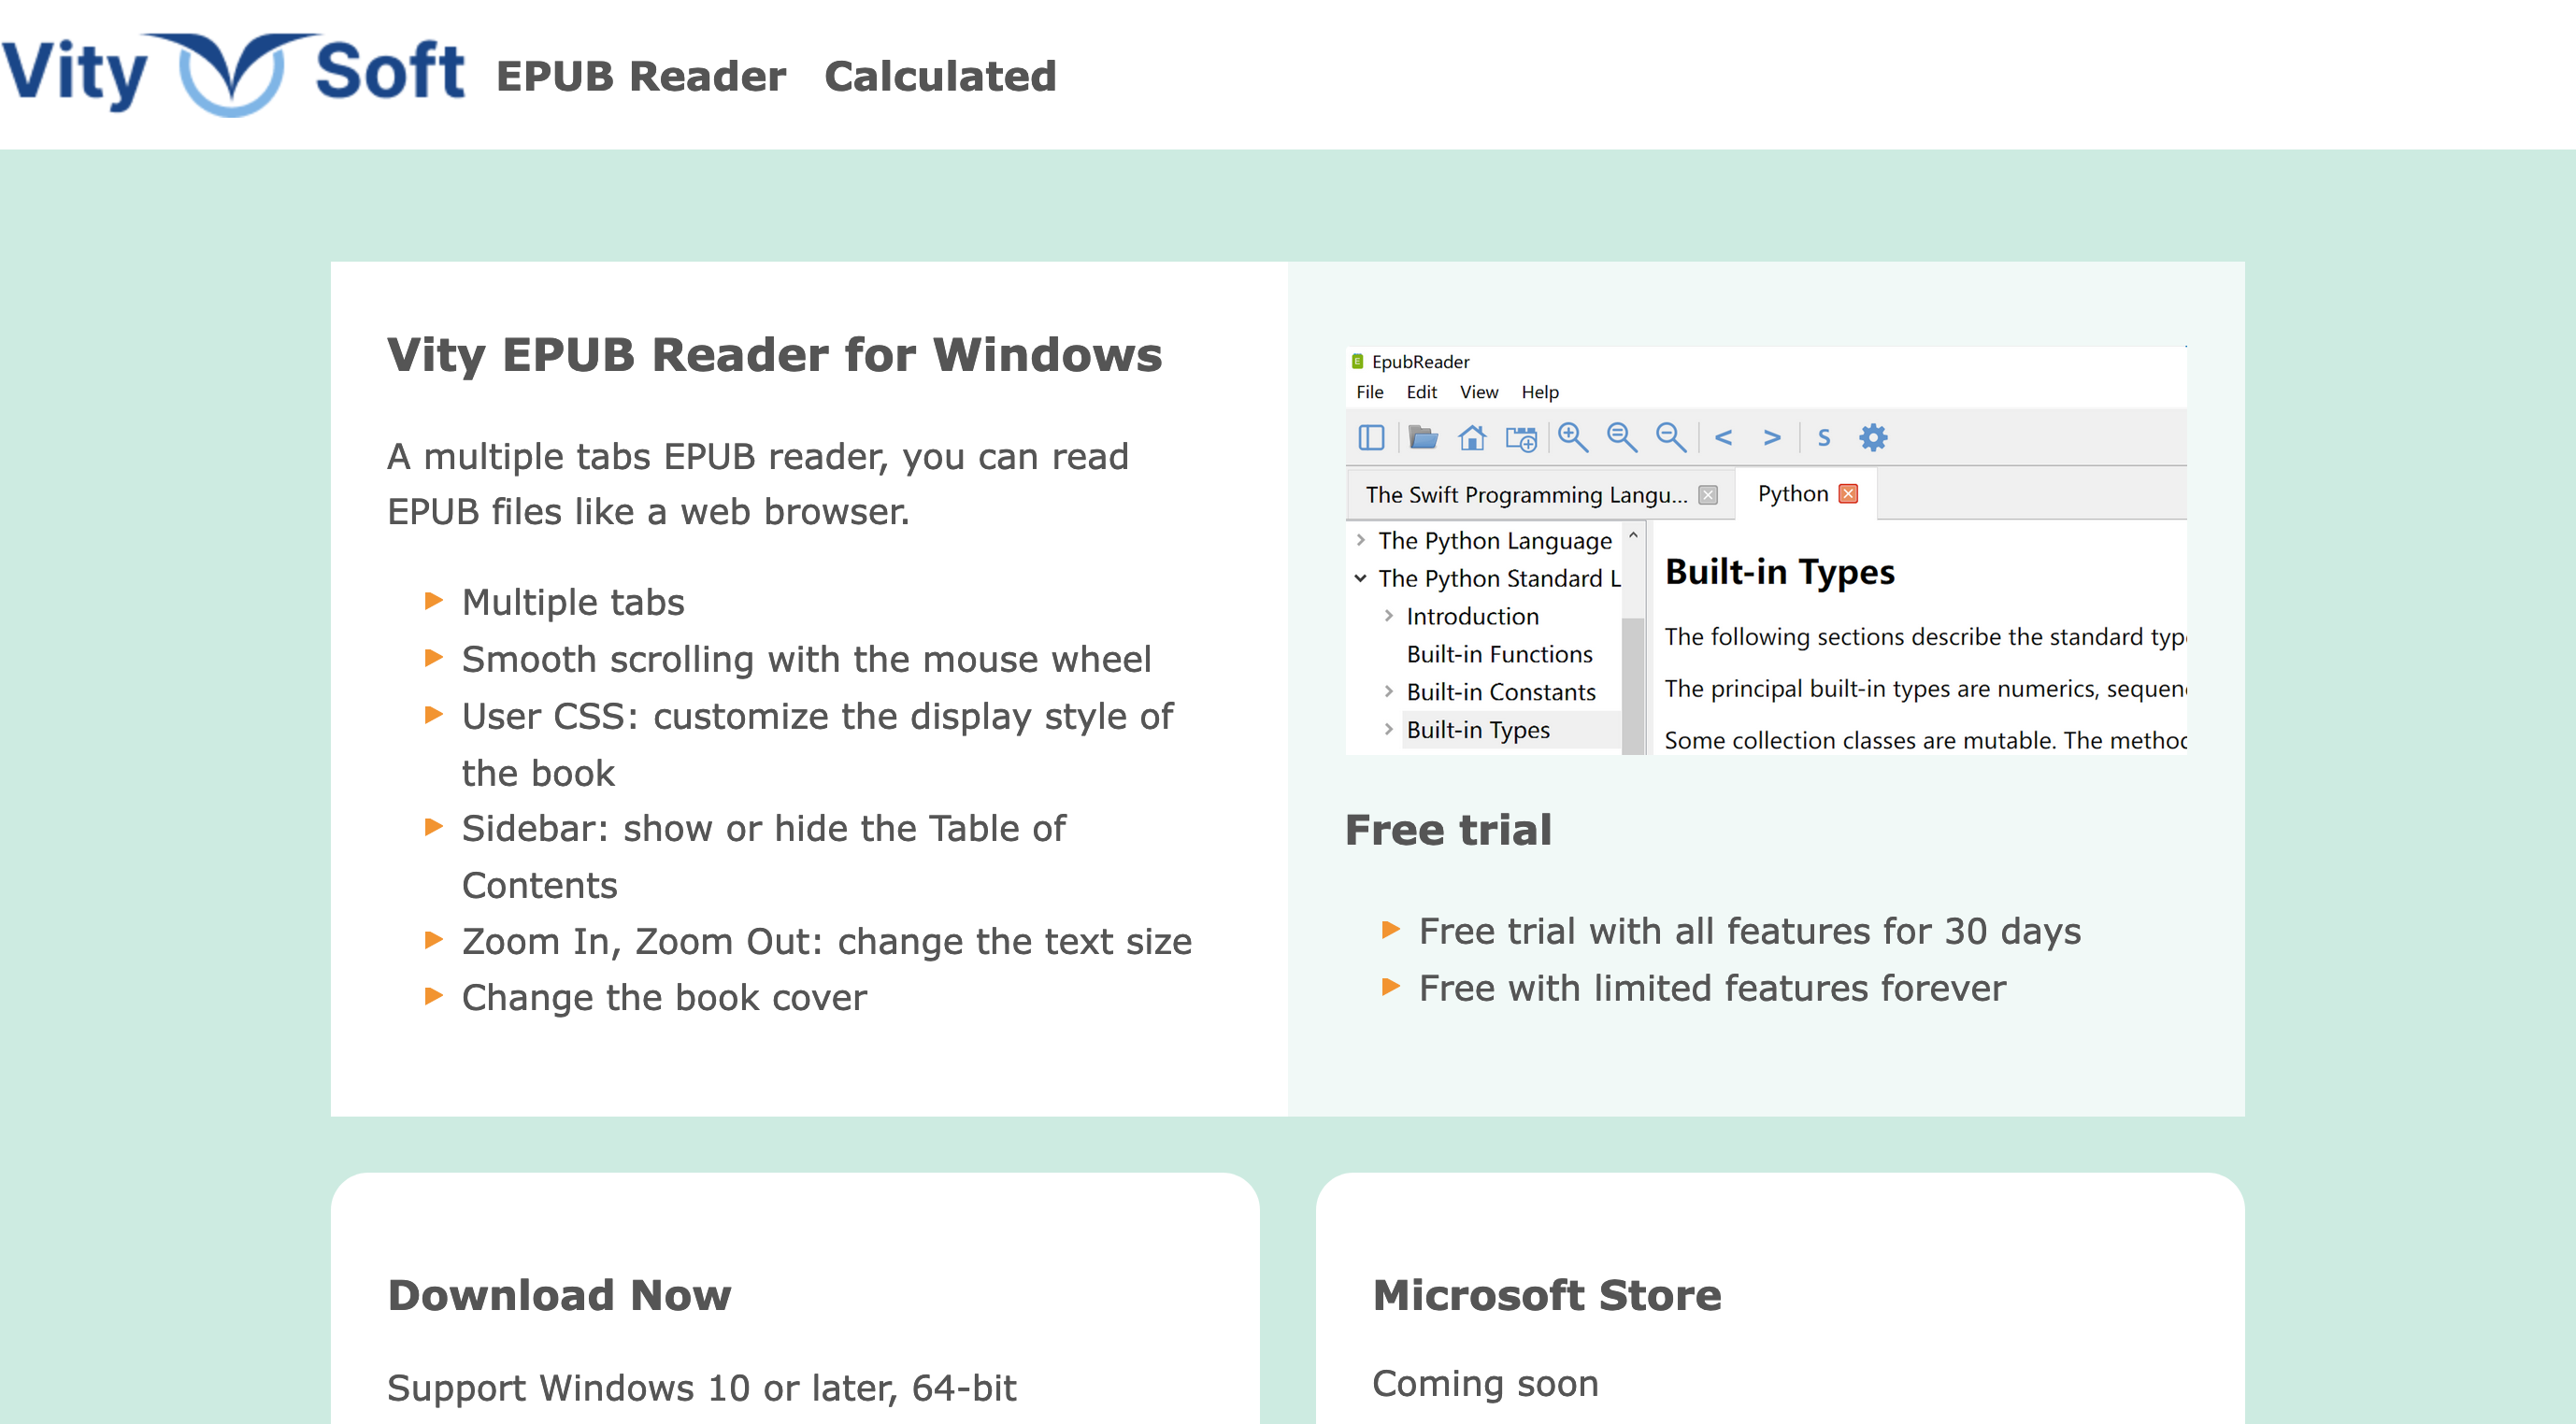Screen dimensions: 2576x1424
Task: Click the Built-in Types content heading
Action: tap(1779, 572)
